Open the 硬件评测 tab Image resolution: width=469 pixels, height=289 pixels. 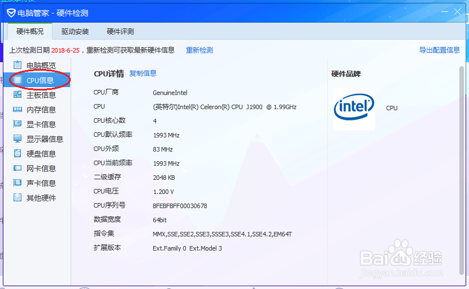coord(120,32)
